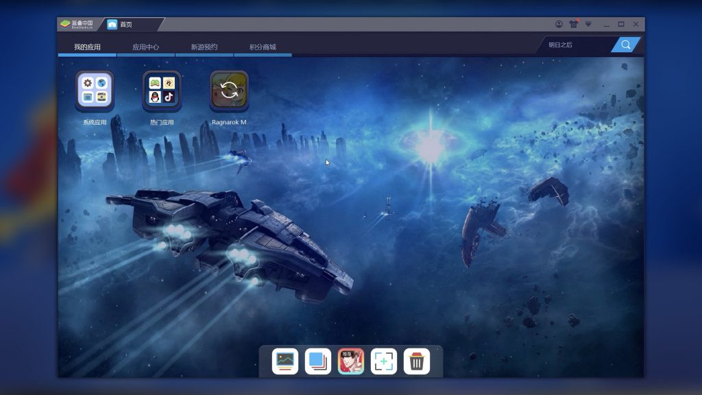Launch the Ragnarok M game icon
The width and height of the screenshot is (702, 395).
(229, 91)
